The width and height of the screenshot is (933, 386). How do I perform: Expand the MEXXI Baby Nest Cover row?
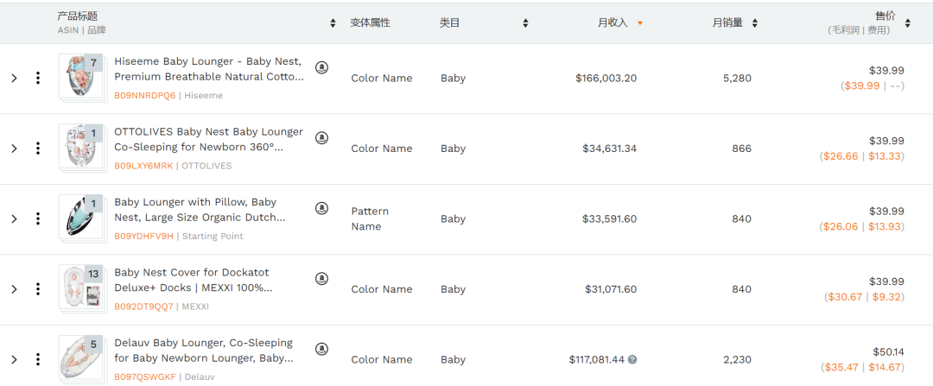click(x=15, y=289)
